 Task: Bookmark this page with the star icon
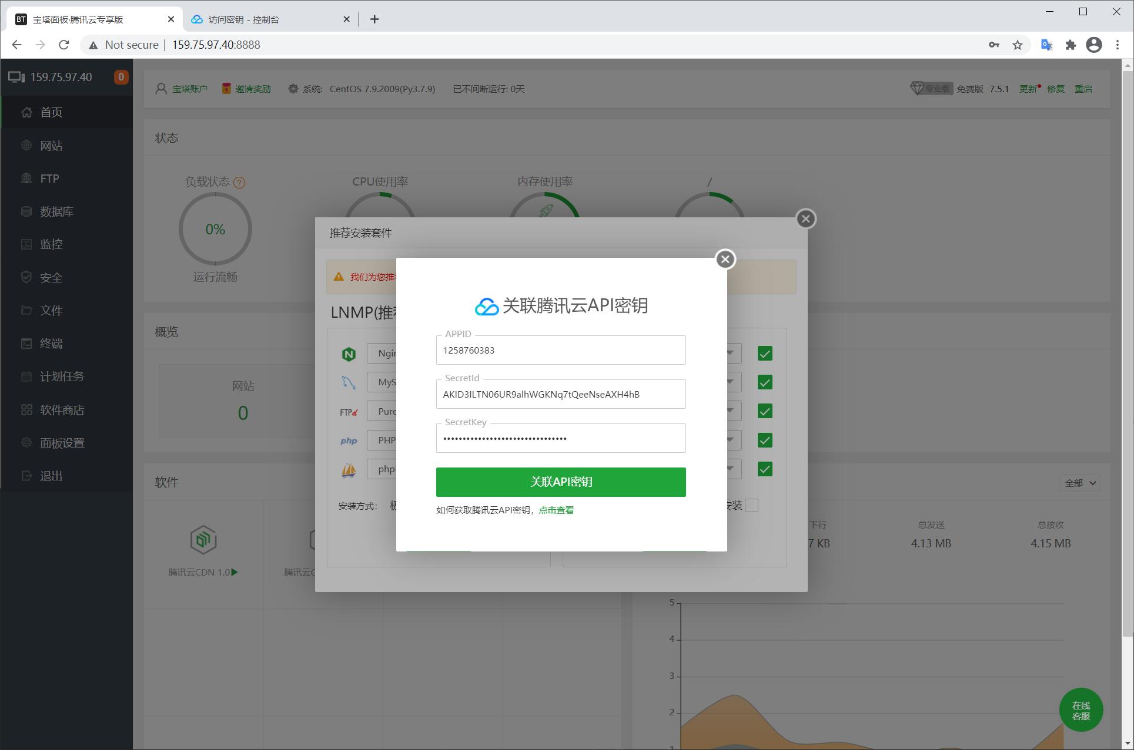tap(1018, 45)
